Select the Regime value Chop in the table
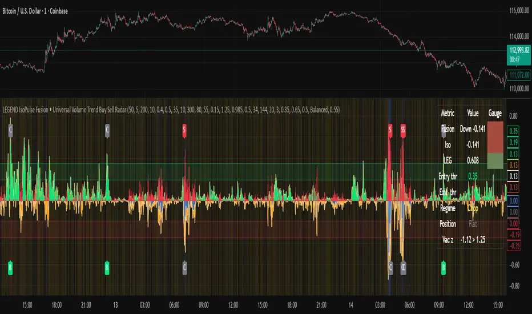This screenshot has height=314, width=532. tap(473, 208)
